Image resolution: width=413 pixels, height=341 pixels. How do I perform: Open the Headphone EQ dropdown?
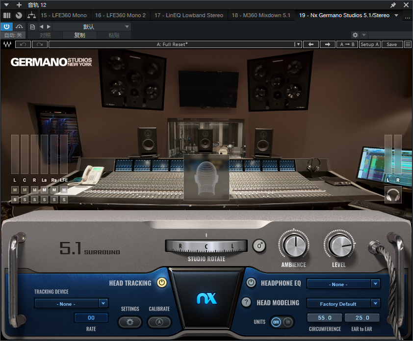click(343, 284)
